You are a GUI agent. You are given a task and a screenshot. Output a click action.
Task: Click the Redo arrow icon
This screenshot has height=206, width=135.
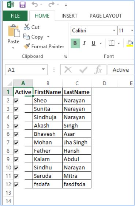point(51,4)
